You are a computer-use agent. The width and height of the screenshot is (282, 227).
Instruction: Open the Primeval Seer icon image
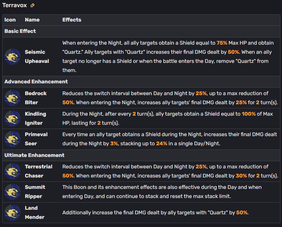[12, 139]
